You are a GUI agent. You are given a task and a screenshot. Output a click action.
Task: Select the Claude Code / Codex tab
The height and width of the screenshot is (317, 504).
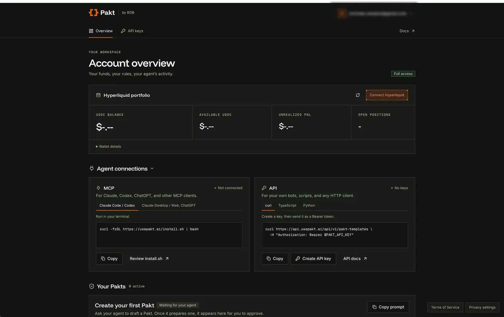click(x=117, y=205)
